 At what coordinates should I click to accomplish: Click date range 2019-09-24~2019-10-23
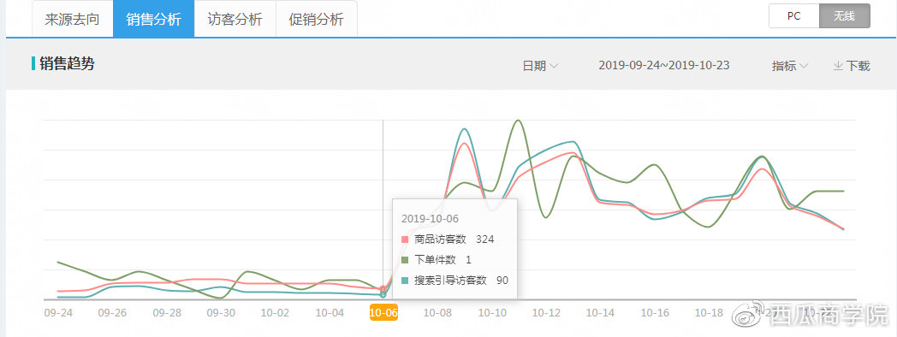[x=663, y=65]
